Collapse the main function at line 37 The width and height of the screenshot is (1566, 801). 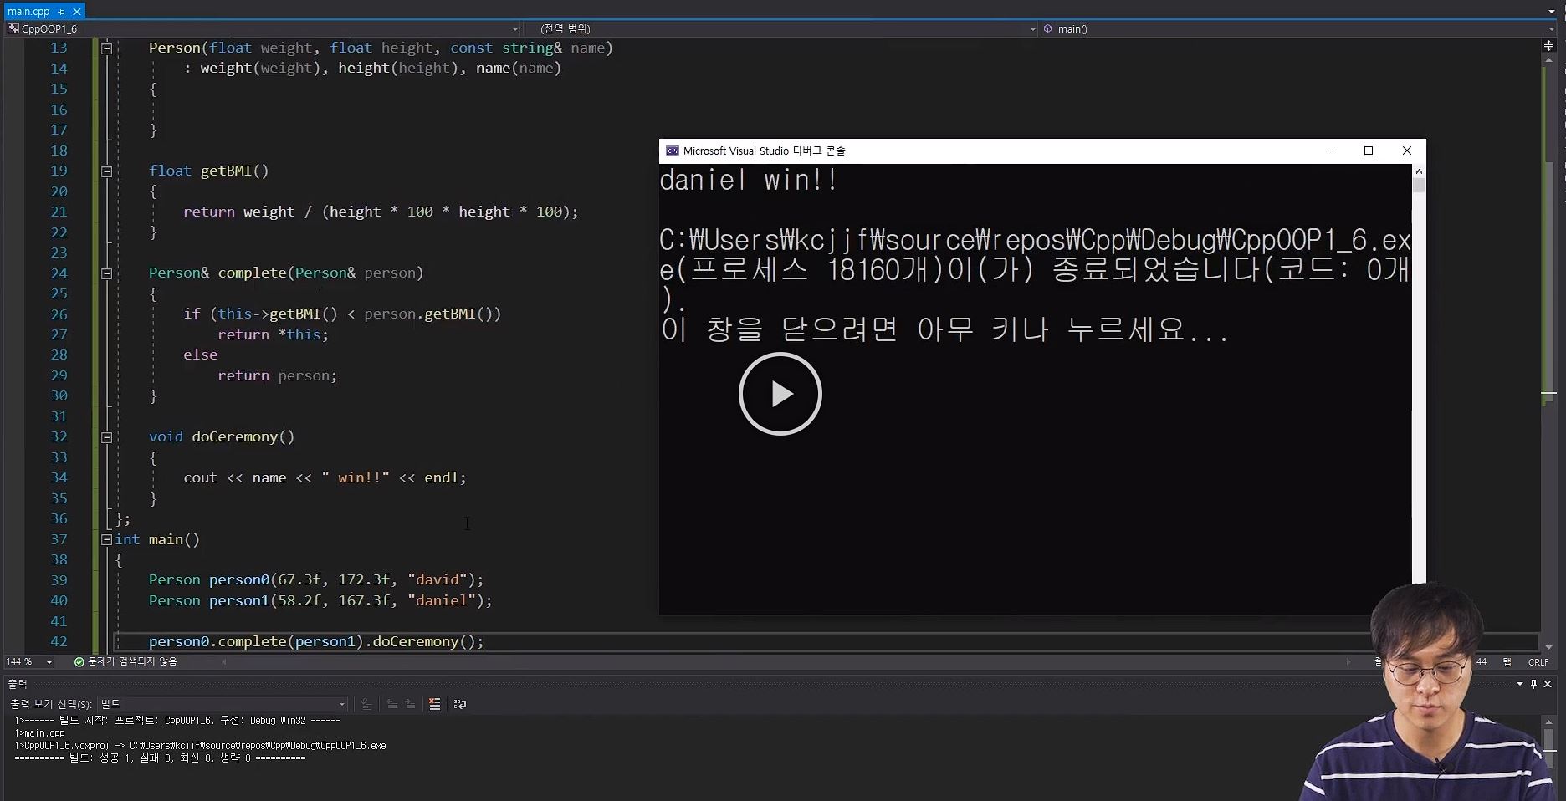pos(107,540)
